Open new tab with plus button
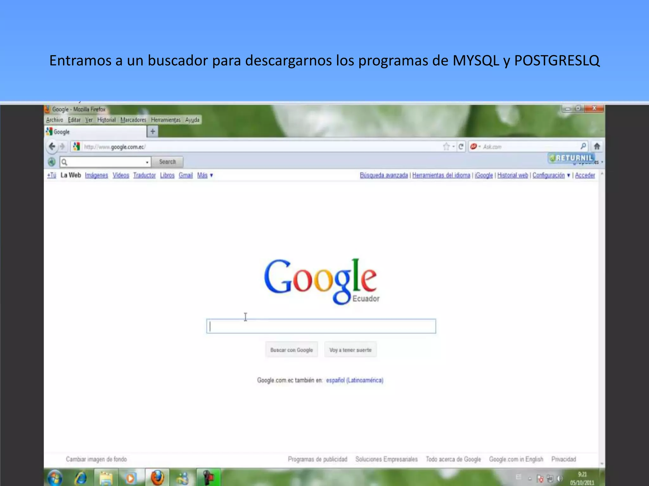The image size is (649, 486). pos(152,131)
